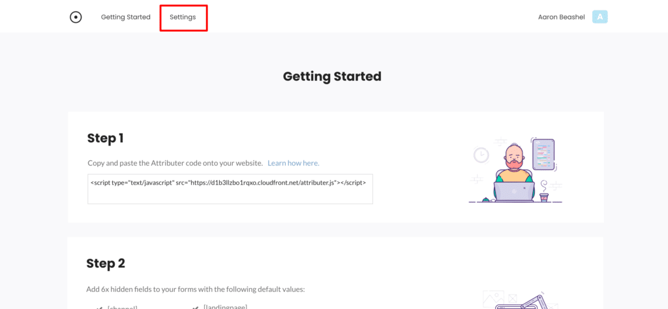This screenshot has height=309, width=668.
Task: Go to the Settings nav tab
Action: point(183,18)
